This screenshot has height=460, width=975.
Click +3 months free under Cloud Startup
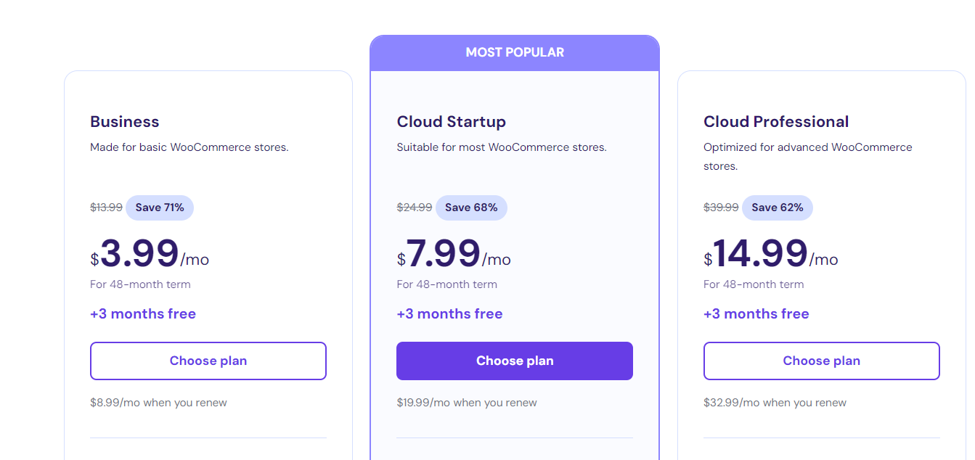pos(450,314)
